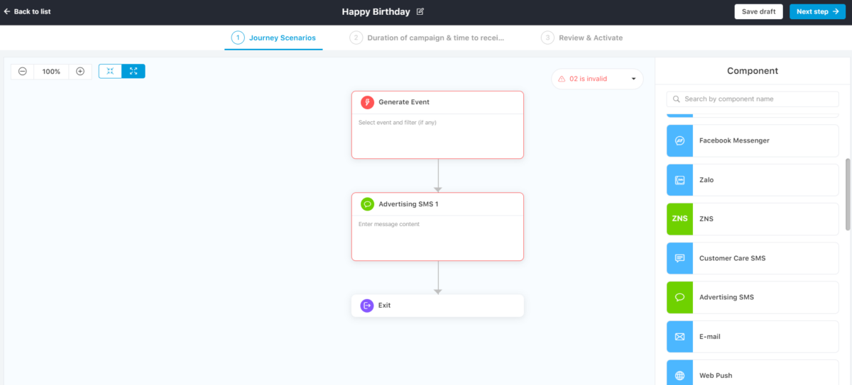Click the Zalo component label
Image resolution: width=852 pixels, height=385 pixels.
tap(706, 180)
